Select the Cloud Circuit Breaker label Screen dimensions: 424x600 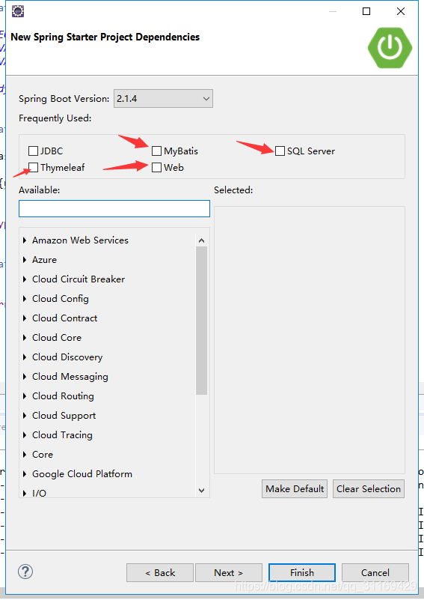pyautogui.click(x=79, y=279)
